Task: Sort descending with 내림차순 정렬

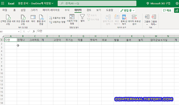Action: click(57, 22)
